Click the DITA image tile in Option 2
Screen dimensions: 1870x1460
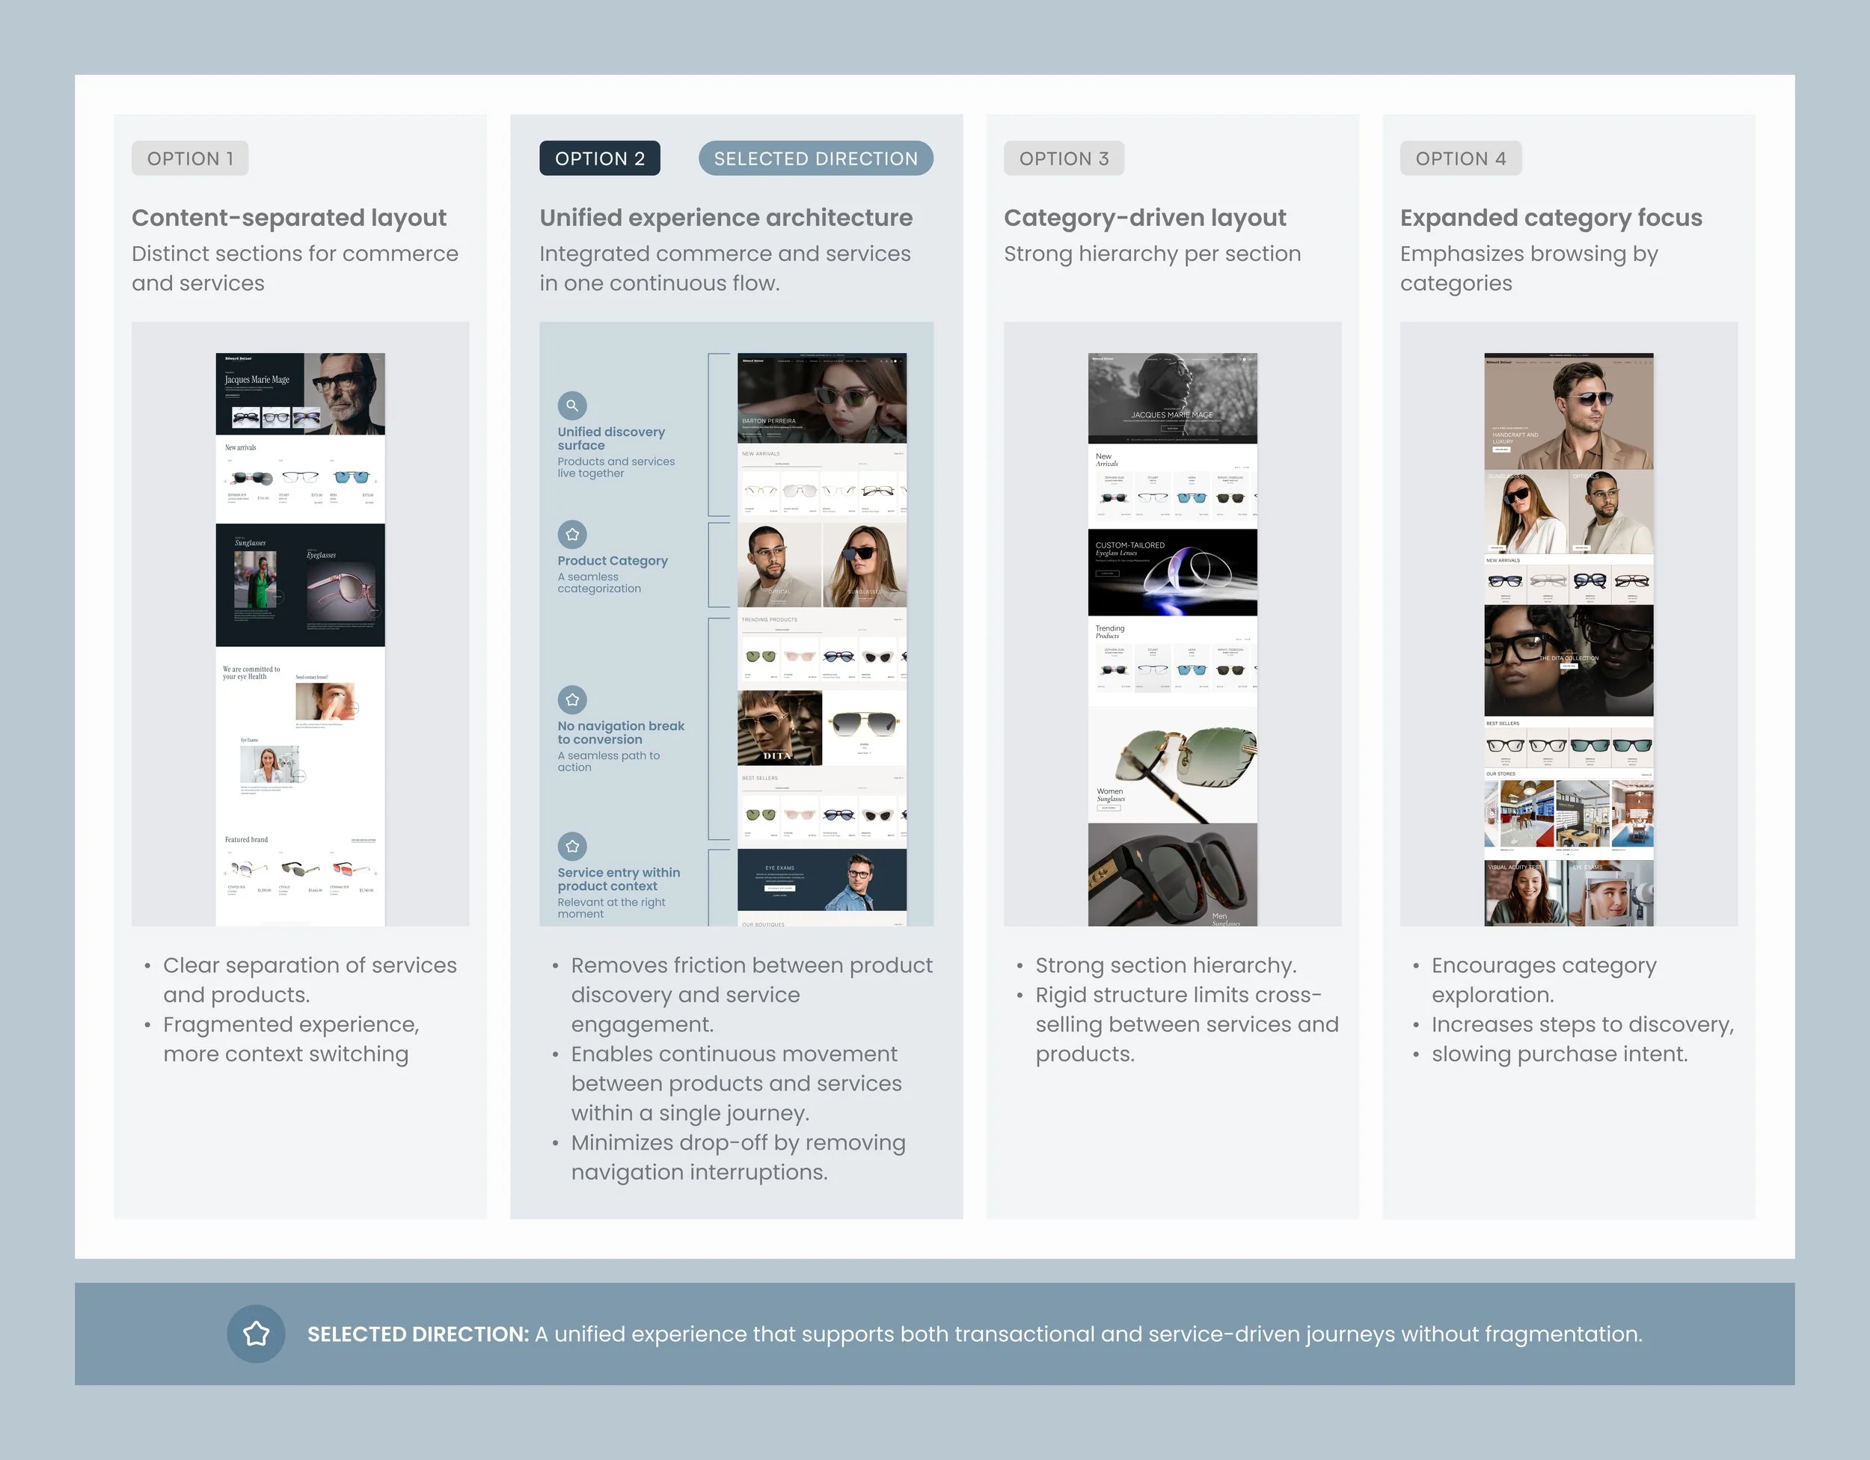point(779,728)
